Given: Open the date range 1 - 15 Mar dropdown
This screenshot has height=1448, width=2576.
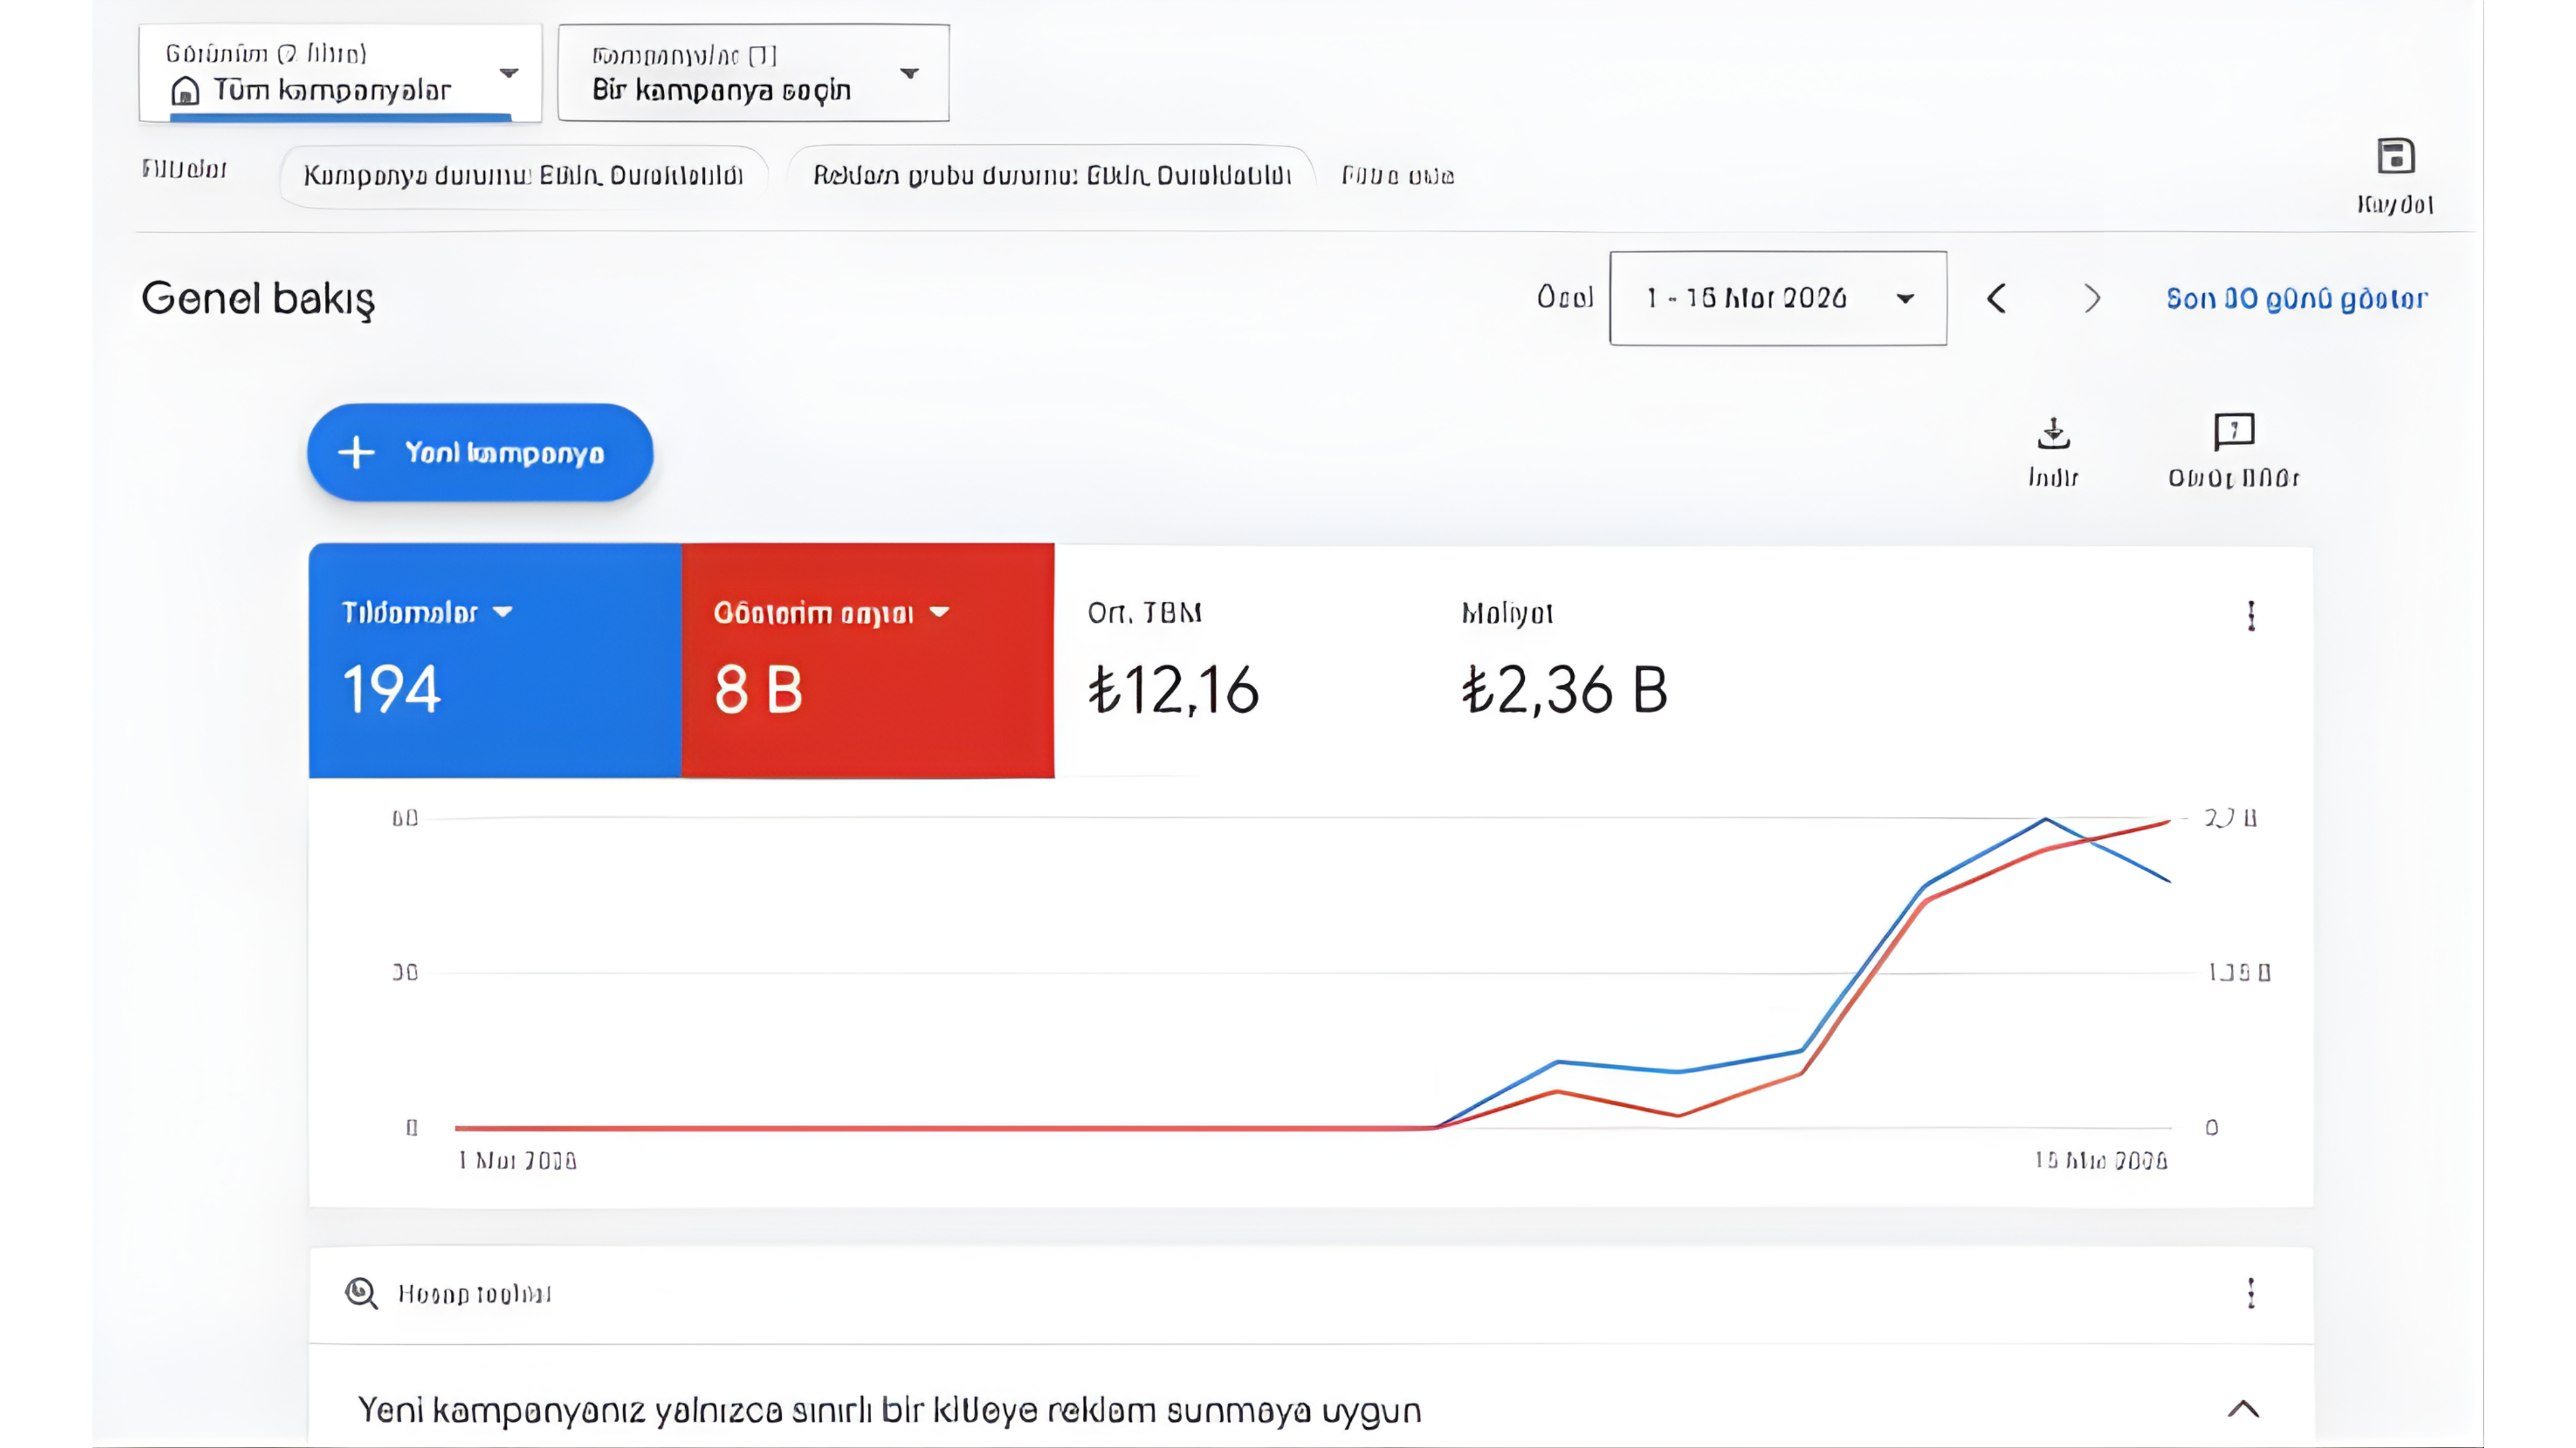Looking at the screenshot, I should click(x=1778, y=298).
